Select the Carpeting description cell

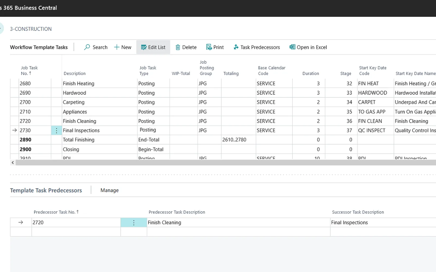(99, 102)
